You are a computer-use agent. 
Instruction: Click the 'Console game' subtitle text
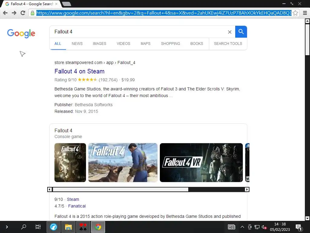pyautogui.click(x=68, y=137)
